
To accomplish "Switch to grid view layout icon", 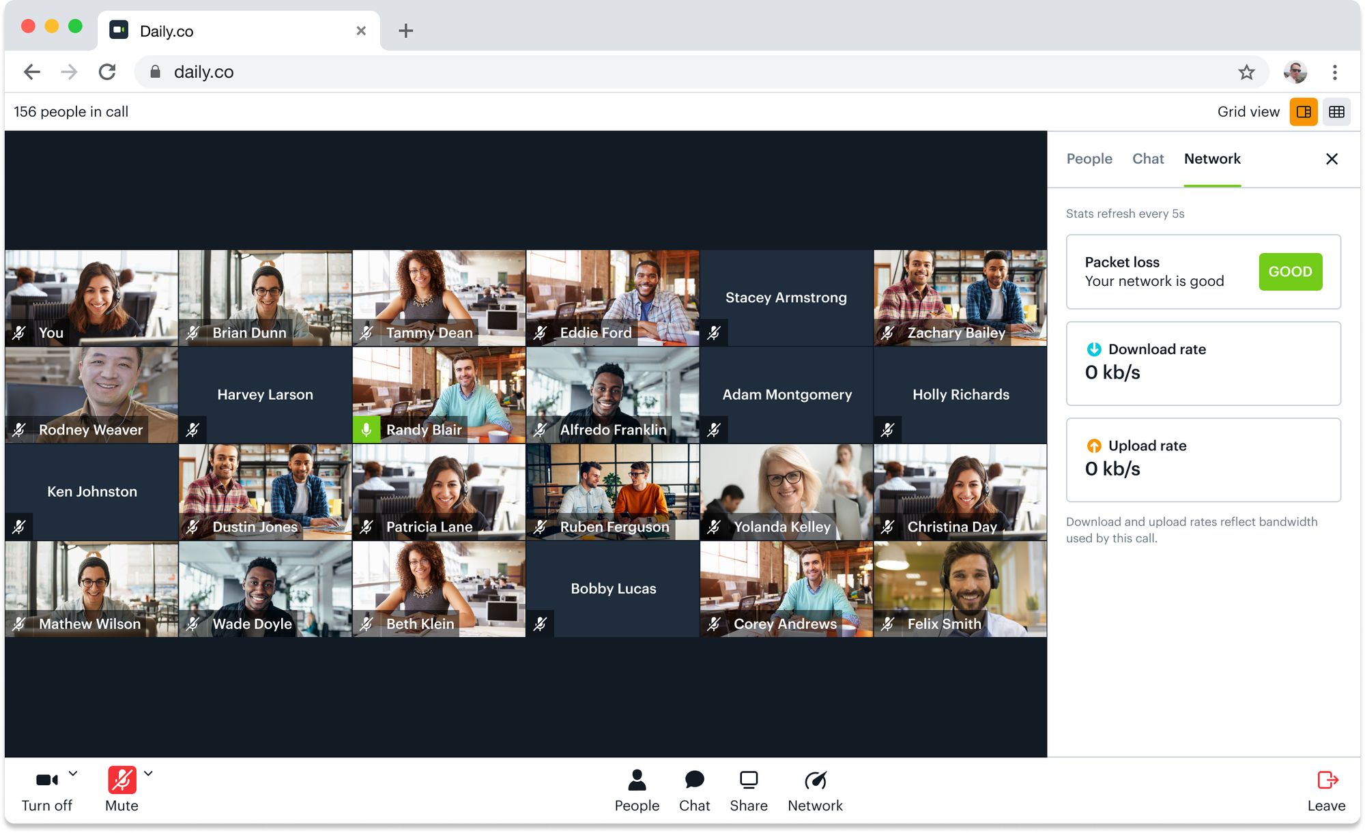I will (1336, 112).
